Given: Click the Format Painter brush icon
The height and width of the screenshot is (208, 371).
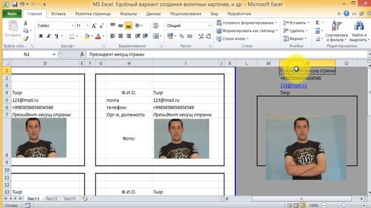Looking at the screenshot, I should [26, 39].
